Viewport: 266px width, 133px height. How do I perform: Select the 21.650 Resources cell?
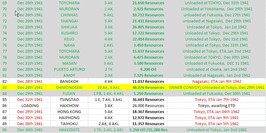pyautogui.click(x=148, y=3)
